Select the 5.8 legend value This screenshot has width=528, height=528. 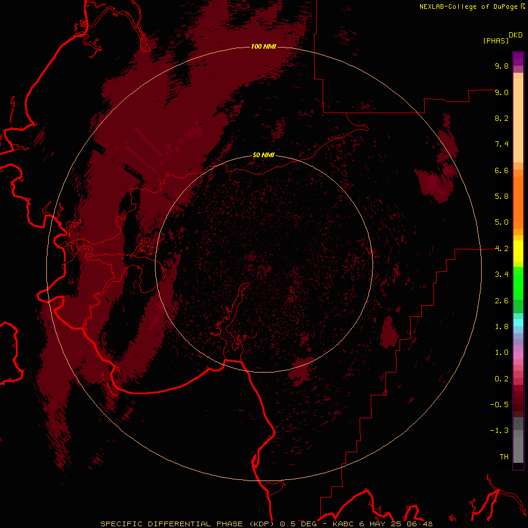[502, 197]
